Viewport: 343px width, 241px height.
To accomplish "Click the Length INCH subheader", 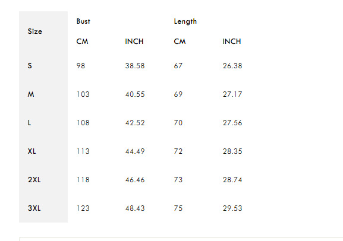I will click(x=232, y=42).
